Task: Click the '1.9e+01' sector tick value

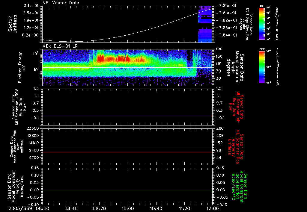Action: 31,20
